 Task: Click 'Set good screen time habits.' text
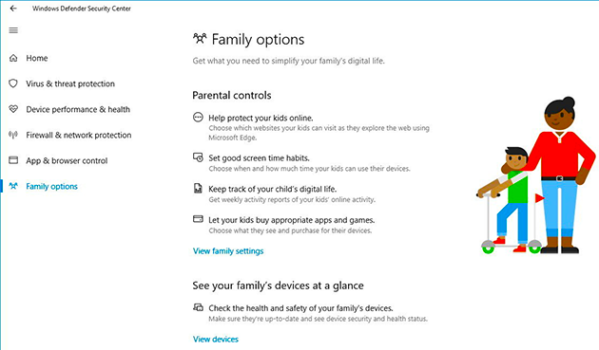click(259, 158)
